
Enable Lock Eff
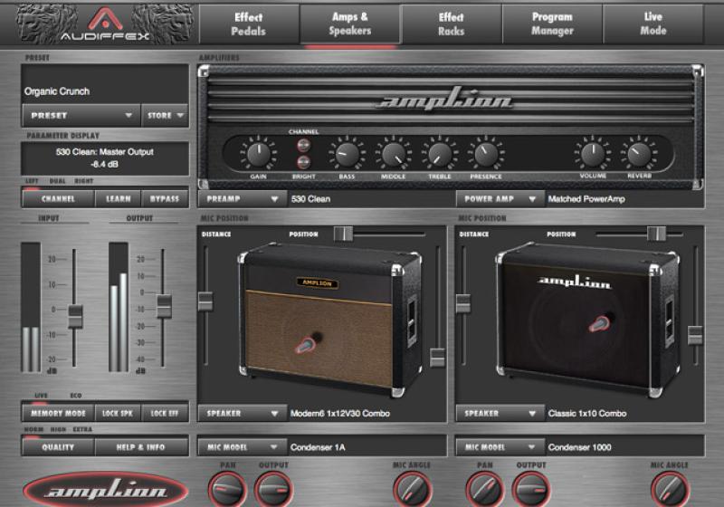[165, 413]
